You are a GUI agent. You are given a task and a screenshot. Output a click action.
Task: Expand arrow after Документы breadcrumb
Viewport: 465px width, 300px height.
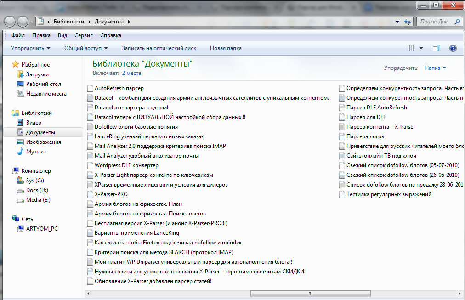[129, 22]
